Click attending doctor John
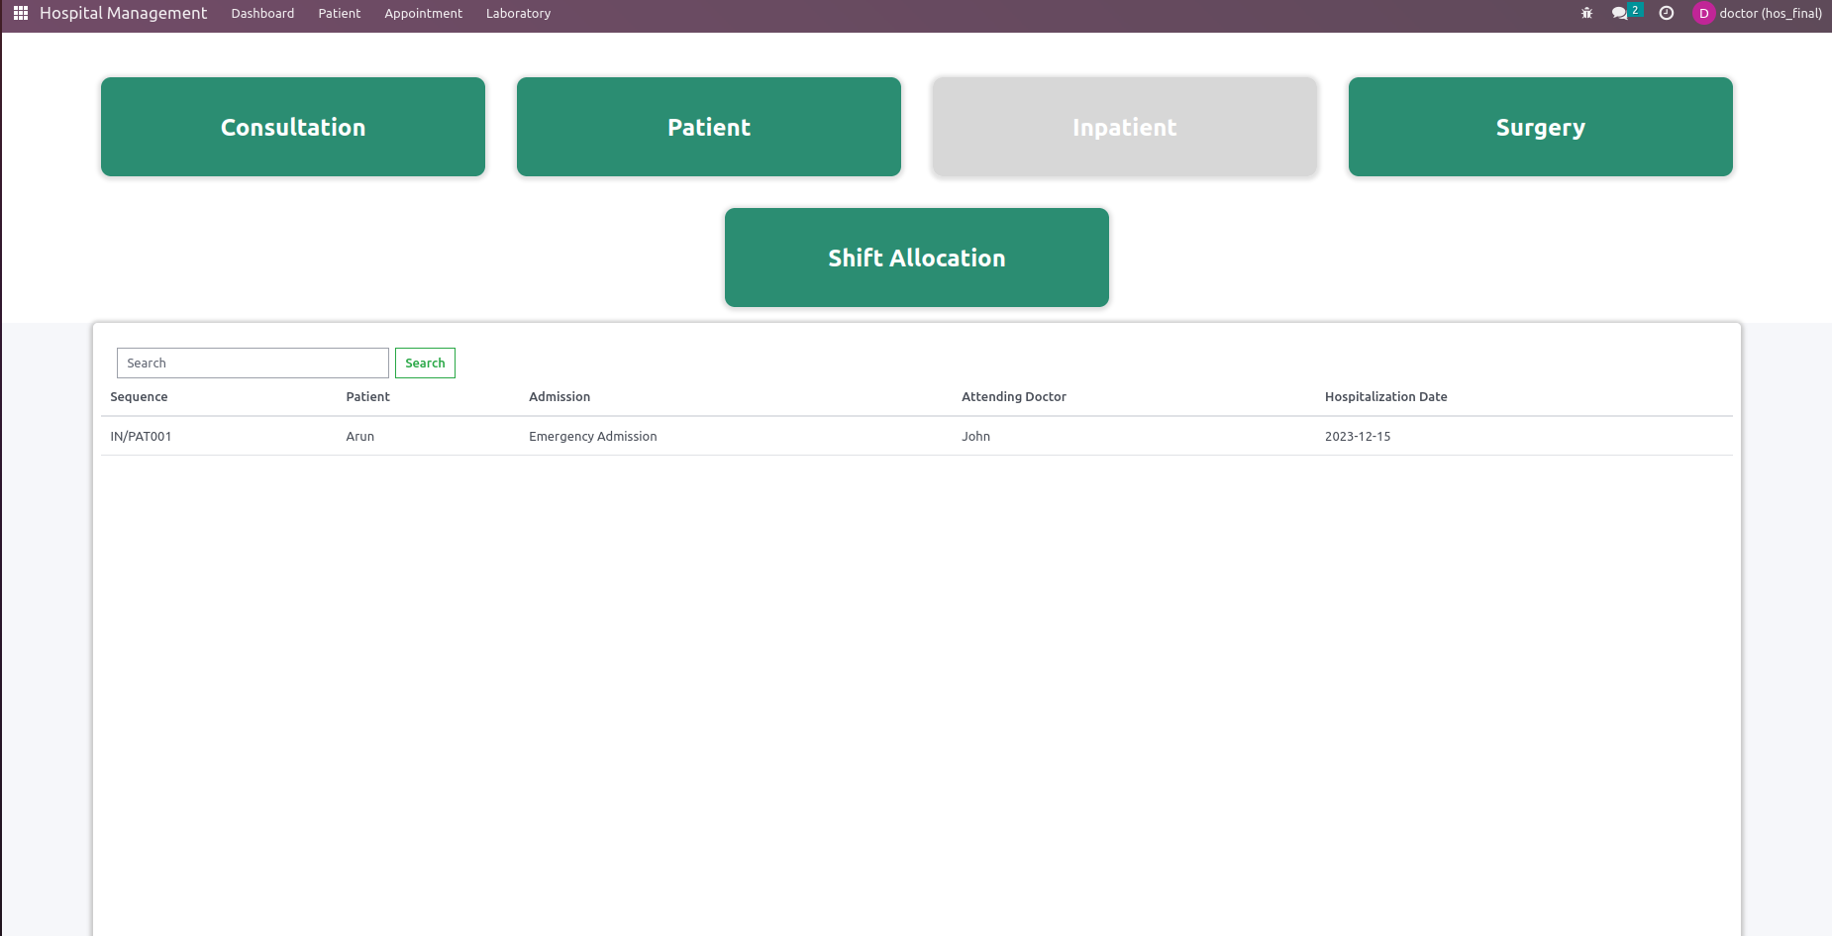This screenshot has width=1832, height=936. (975, 436)
